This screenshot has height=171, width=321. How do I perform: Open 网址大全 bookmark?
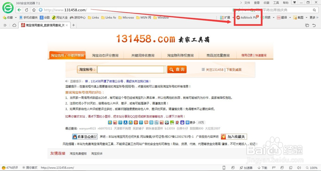[60, 18]
